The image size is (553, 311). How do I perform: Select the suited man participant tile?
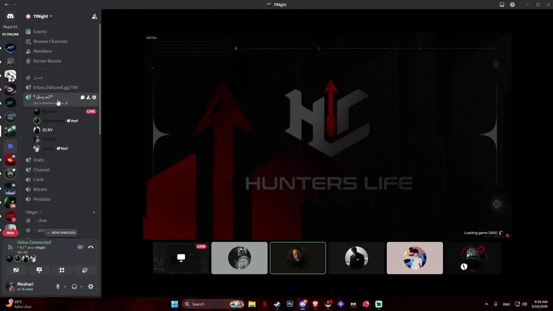[x=356, y=258]
